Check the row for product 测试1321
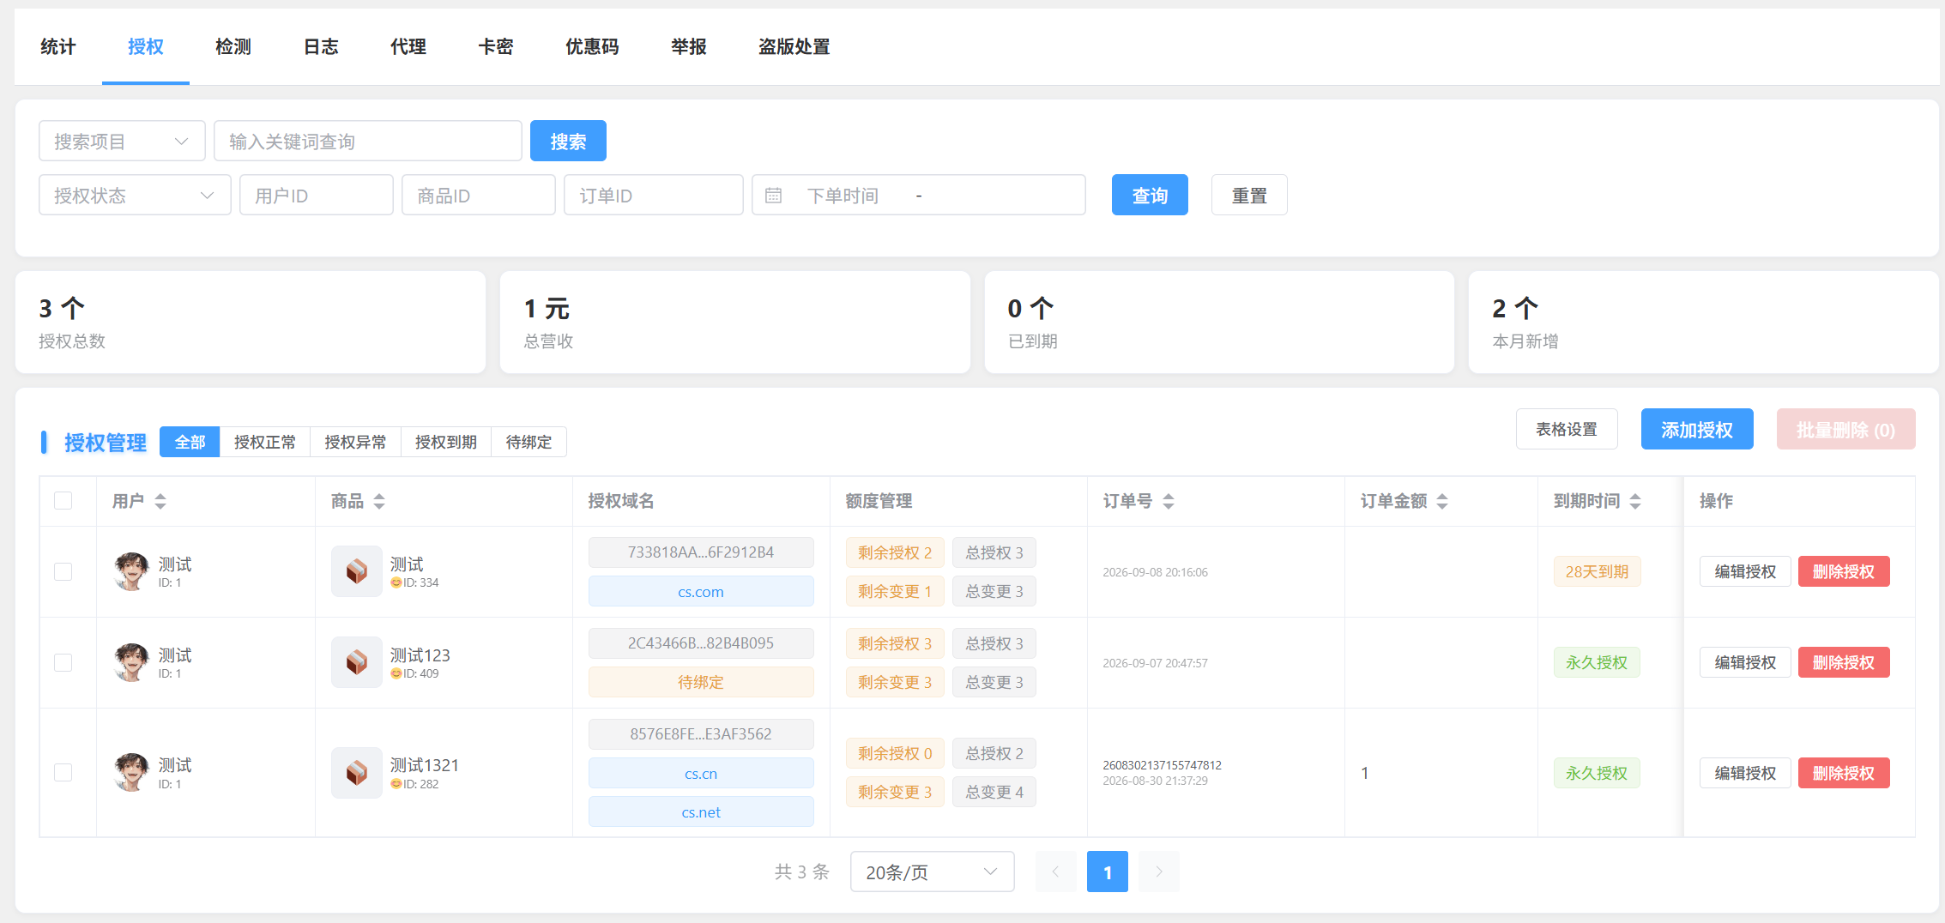Image resolution: width=1945 pixels, height=923 pixels. 63,772
